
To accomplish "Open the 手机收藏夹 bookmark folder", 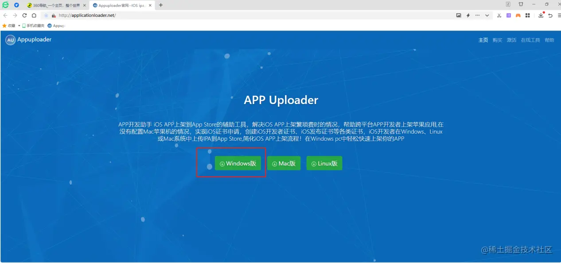I will 33,26.
